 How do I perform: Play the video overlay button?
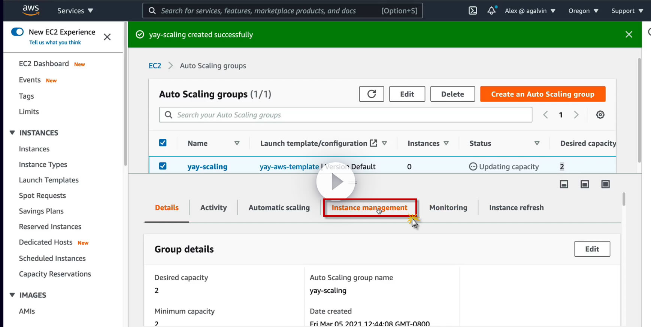coord(336,182)
